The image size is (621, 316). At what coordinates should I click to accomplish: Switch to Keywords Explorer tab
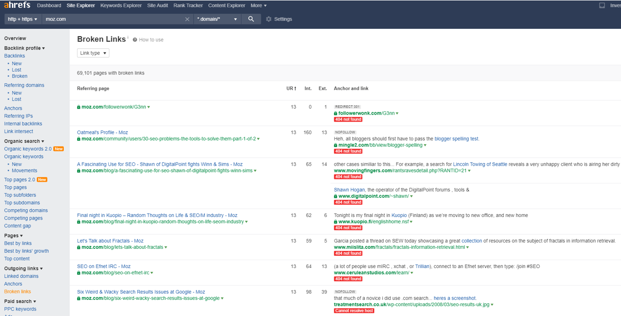pyautogui.click(x=121, y=5)
